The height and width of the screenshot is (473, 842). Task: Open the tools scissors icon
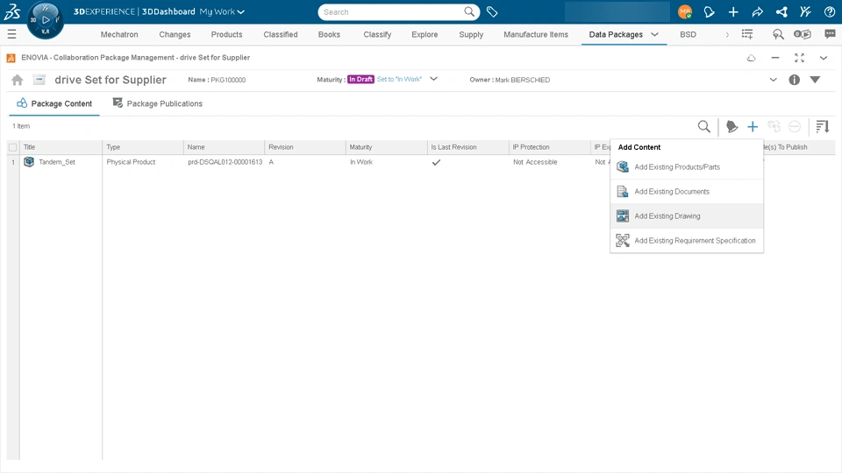click(805, 11)
